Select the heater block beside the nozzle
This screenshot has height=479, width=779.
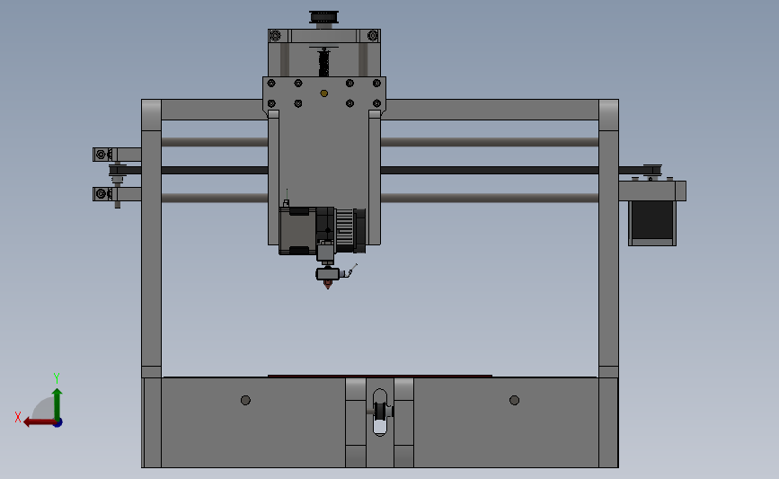[327, 273]
